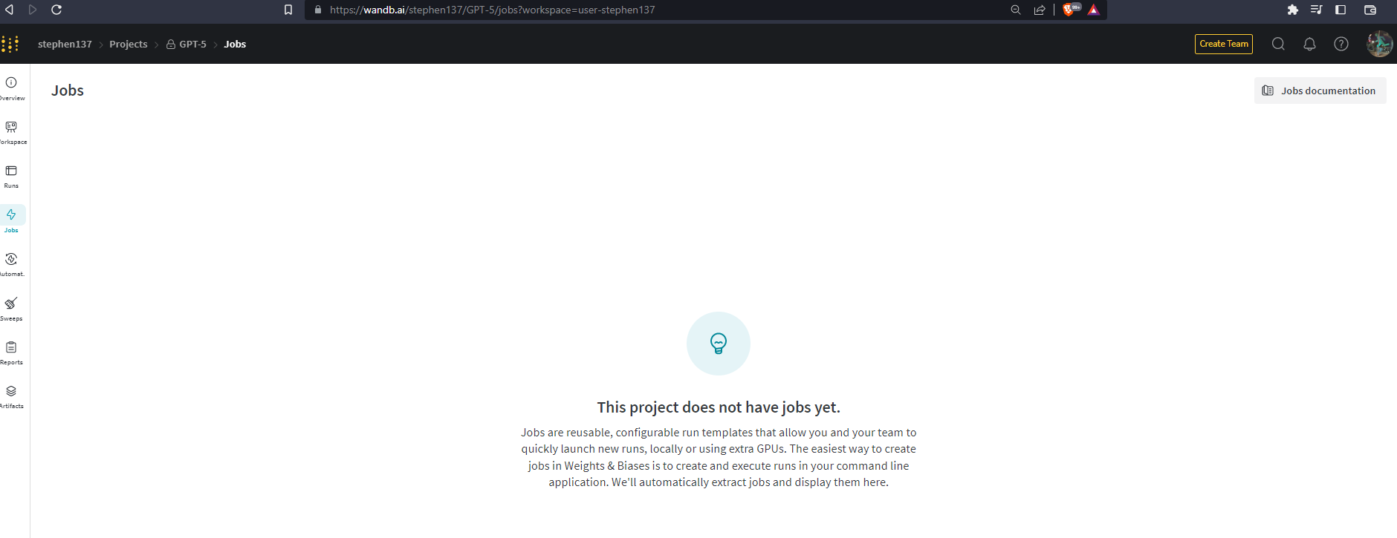Click the lightbulb illustration in empty state
This screenshot has height=538, width=1397.
tap(719, 344)
